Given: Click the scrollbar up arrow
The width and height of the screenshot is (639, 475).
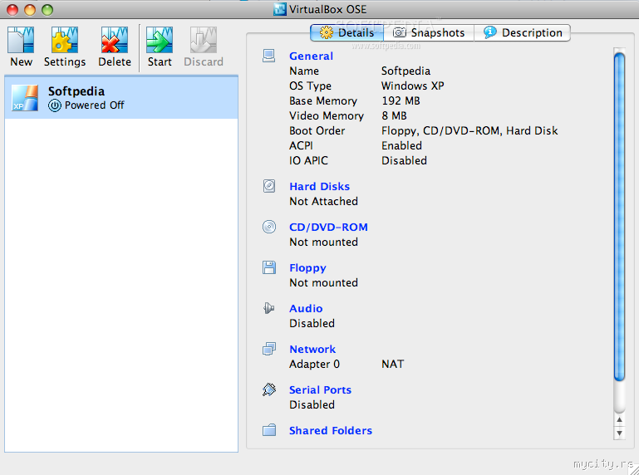Looking at the screenshot, I should coord(619,419).
